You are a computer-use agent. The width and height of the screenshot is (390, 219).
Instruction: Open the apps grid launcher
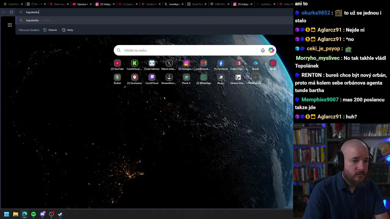pyautogui.click(x=10, y=25)
